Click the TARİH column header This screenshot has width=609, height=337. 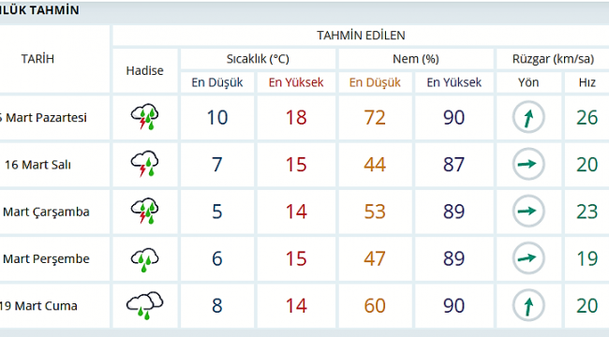pyautogui.click(x=37, y=59)
